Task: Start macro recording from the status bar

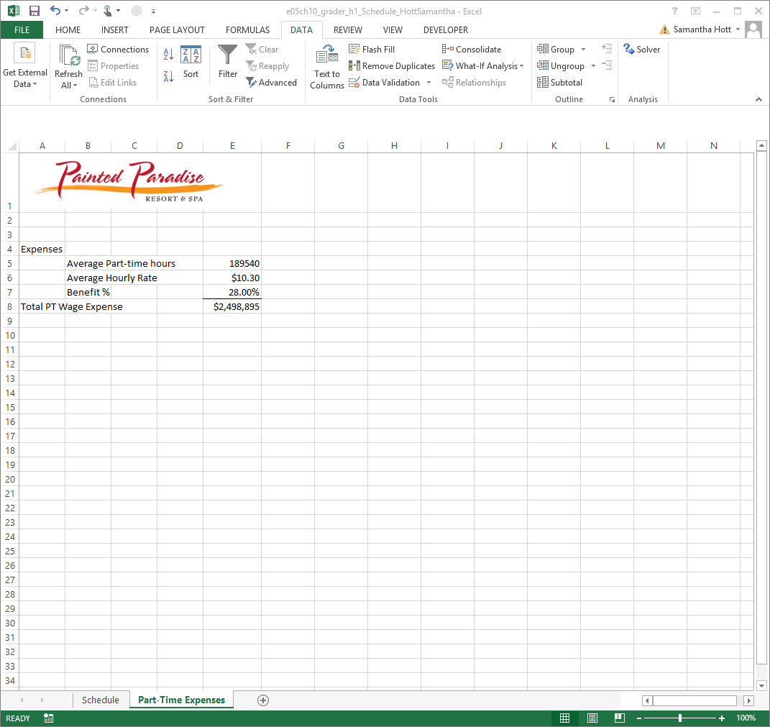Action: pyautogui.click(x=47, y=718)
